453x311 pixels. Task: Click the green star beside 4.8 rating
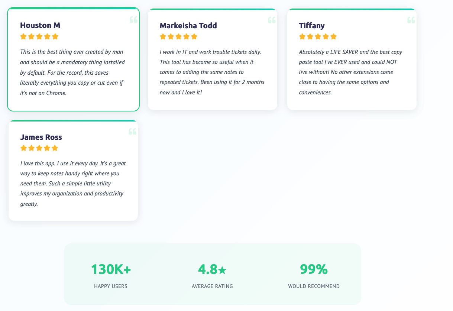click(222, 270)
